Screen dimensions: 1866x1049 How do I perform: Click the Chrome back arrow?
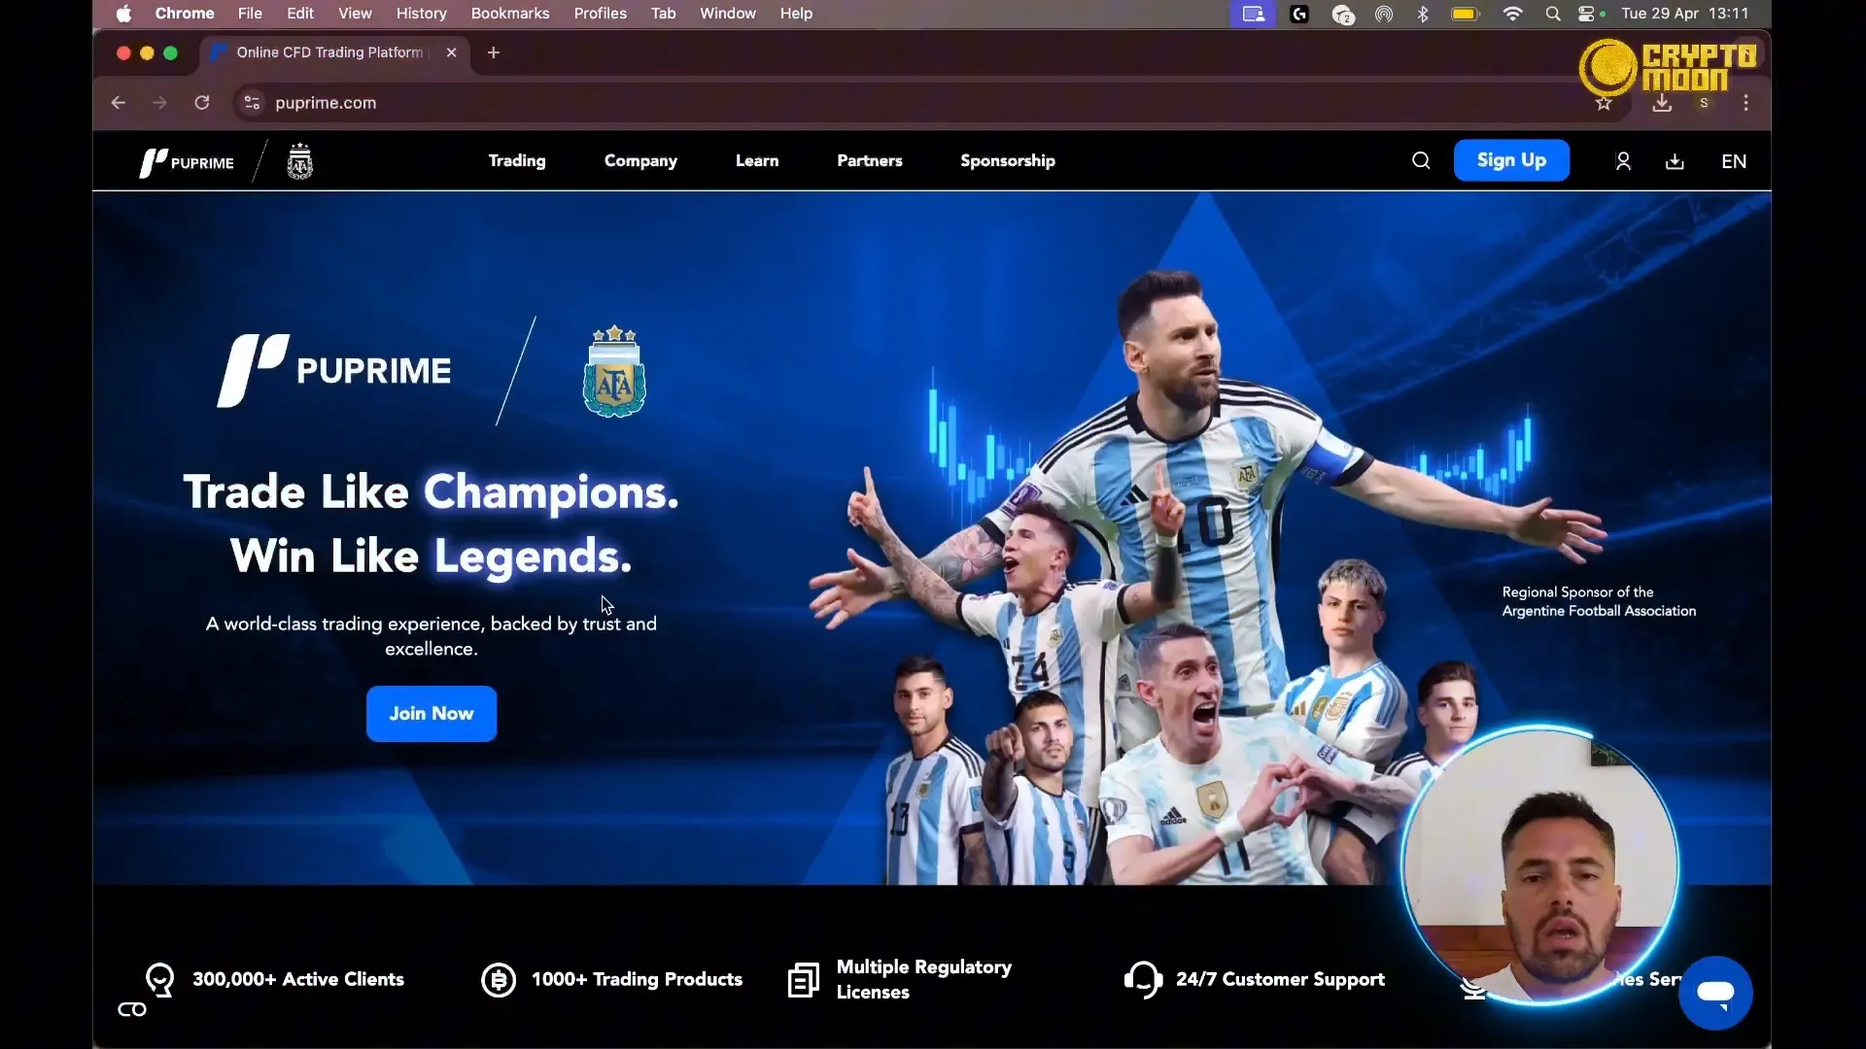(x=119, y=103)
